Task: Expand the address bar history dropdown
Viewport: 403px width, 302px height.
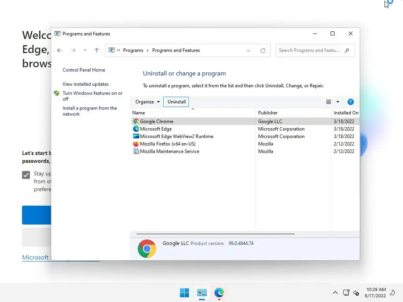Action: tap(248, 51)
